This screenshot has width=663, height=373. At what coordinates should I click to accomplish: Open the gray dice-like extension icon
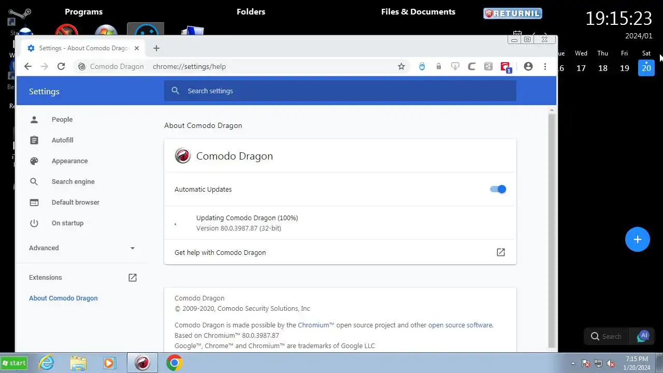click(488, 66)
